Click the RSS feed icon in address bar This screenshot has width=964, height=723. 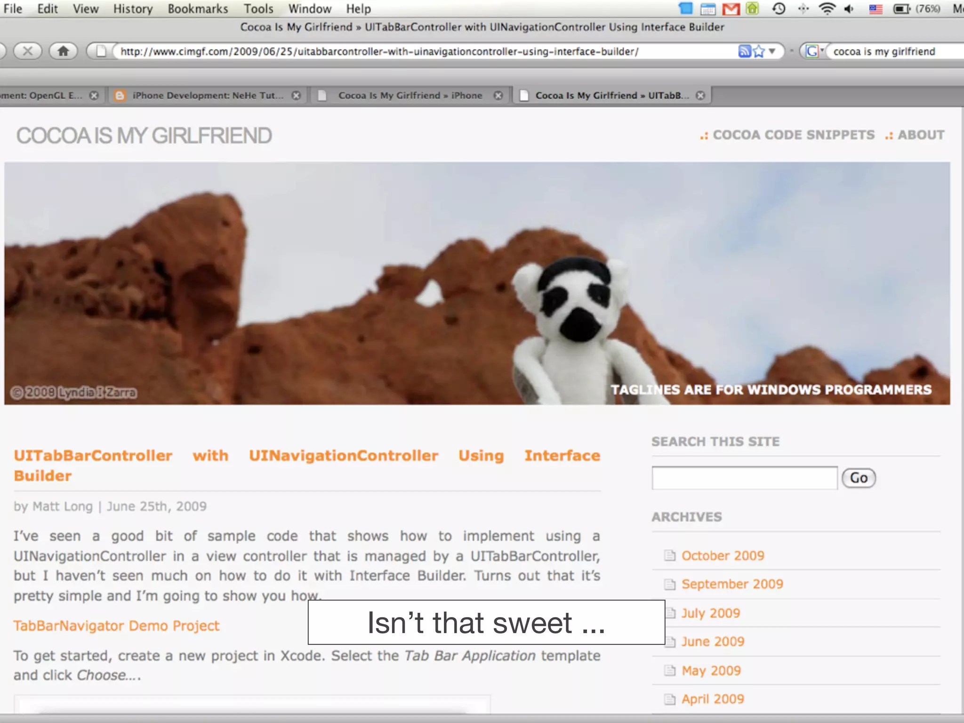tap(744, 51)
